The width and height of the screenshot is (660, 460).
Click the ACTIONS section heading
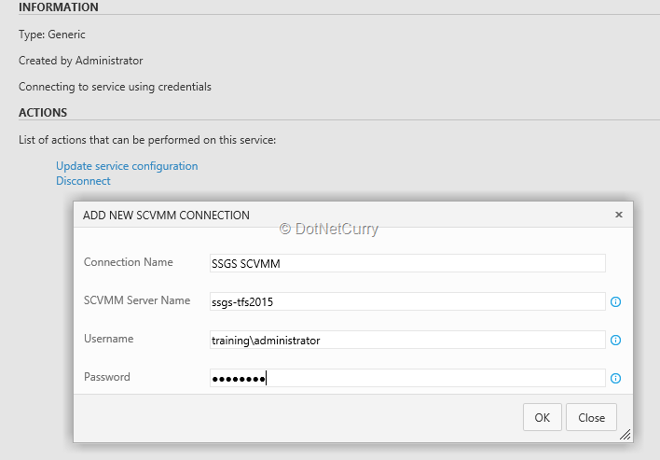[x=43, y=113]
